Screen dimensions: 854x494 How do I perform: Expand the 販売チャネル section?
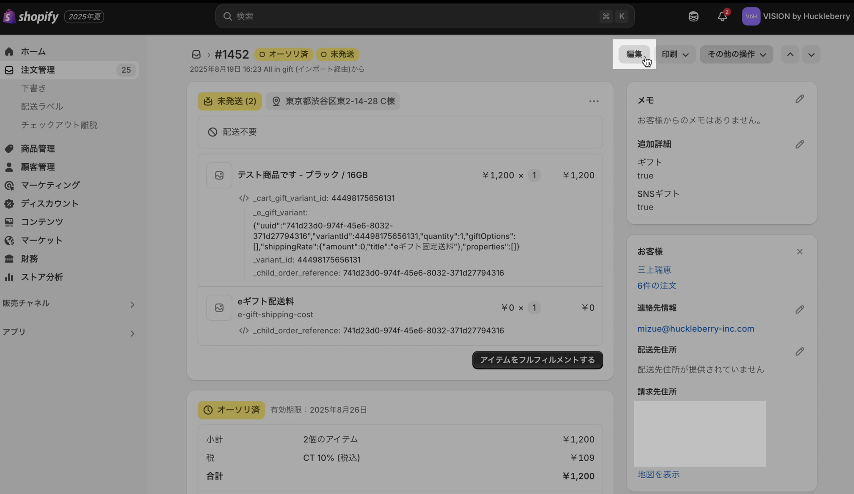[69, 304]
